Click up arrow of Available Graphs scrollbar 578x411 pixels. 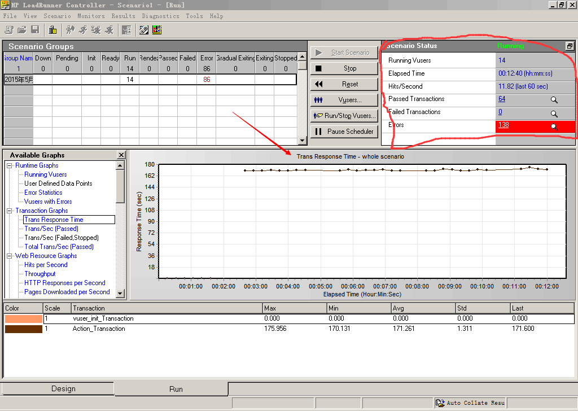[120, 165]
